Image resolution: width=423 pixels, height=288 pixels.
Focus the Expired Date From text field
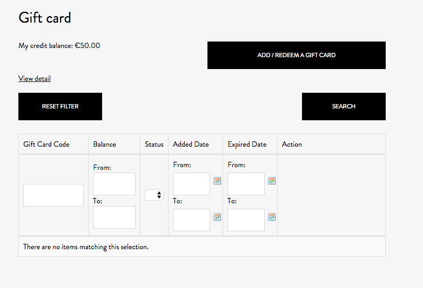pos(246,184)
